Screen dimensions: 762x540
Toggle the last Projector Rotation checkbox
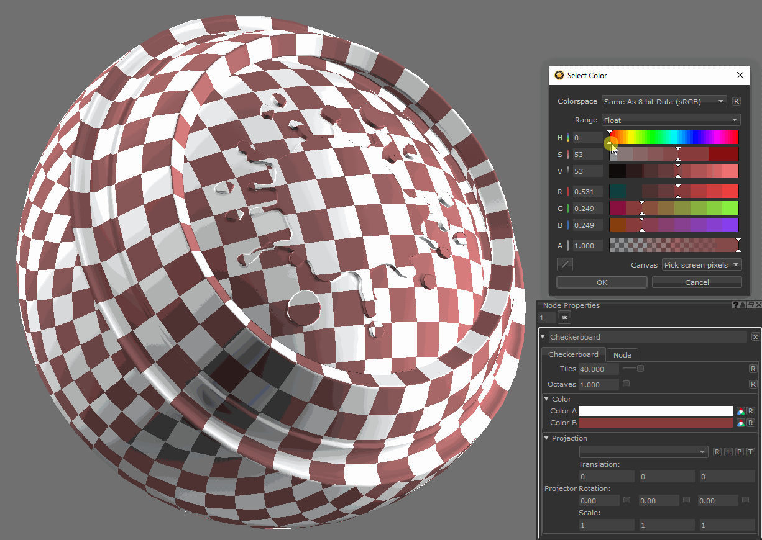click(745, 500)
